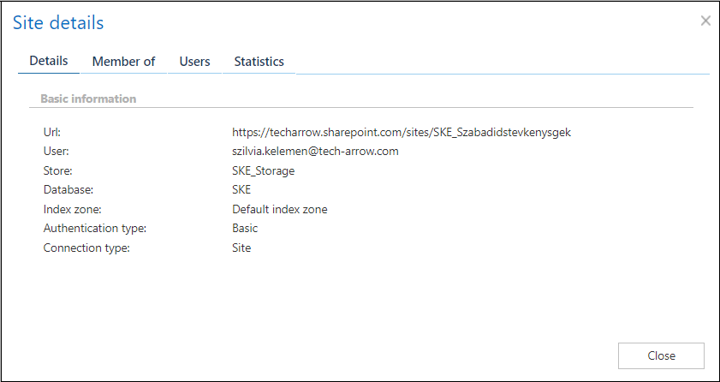
Task: Click the Basic information section header
Action: coord(88,99)
